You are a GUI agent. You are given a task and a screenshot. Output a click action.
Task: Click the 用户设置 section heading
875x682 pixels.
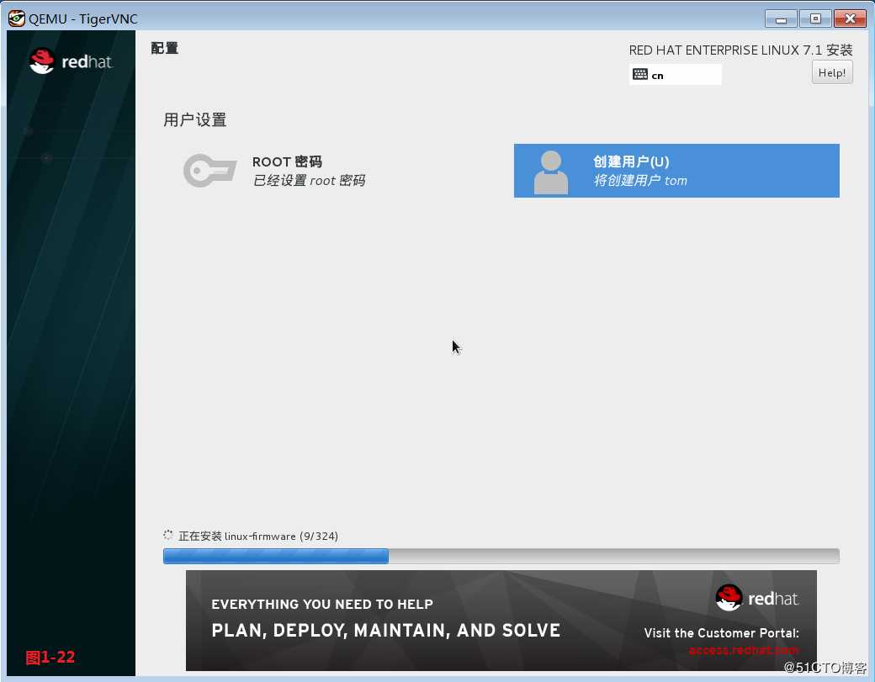(194, 119)
